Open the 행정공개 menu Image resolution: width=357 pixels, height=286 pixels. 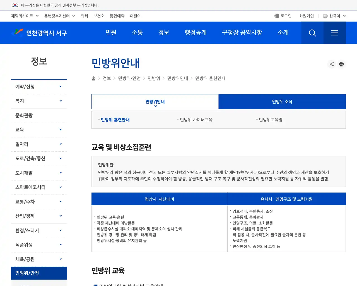pos(196,33)
